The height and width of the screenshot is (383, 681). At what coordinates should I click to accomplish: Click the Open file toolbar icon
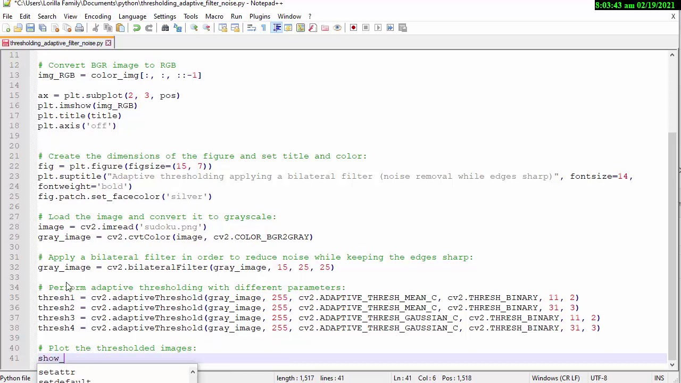(18, 28)
